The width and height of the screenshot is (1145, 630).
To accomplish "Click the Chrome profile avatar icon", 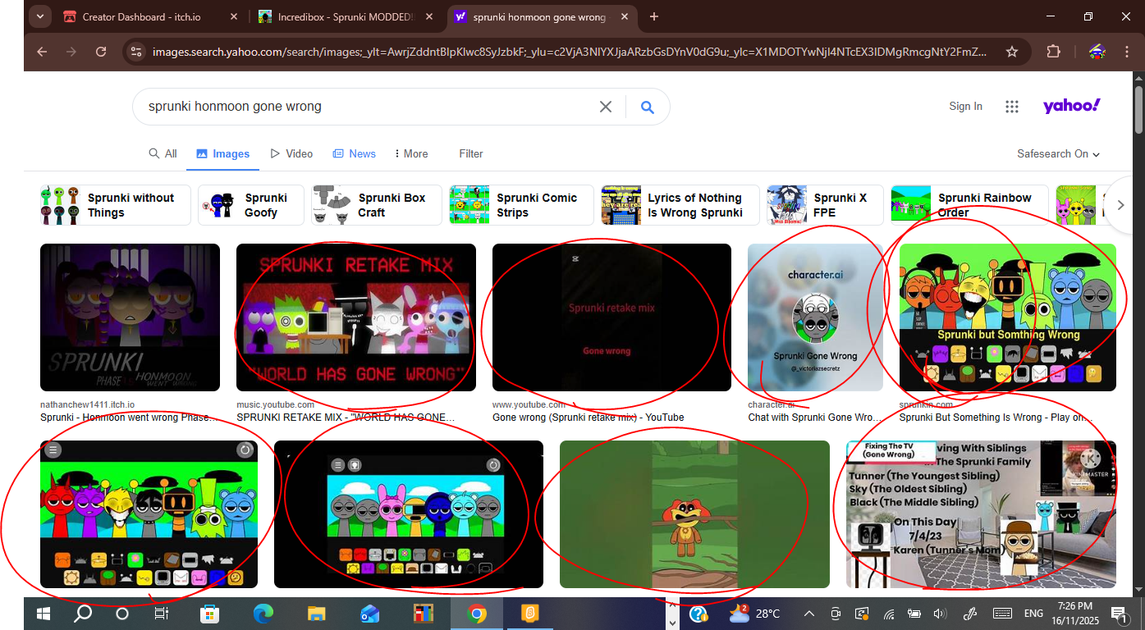I will (x=1097, y=52).
